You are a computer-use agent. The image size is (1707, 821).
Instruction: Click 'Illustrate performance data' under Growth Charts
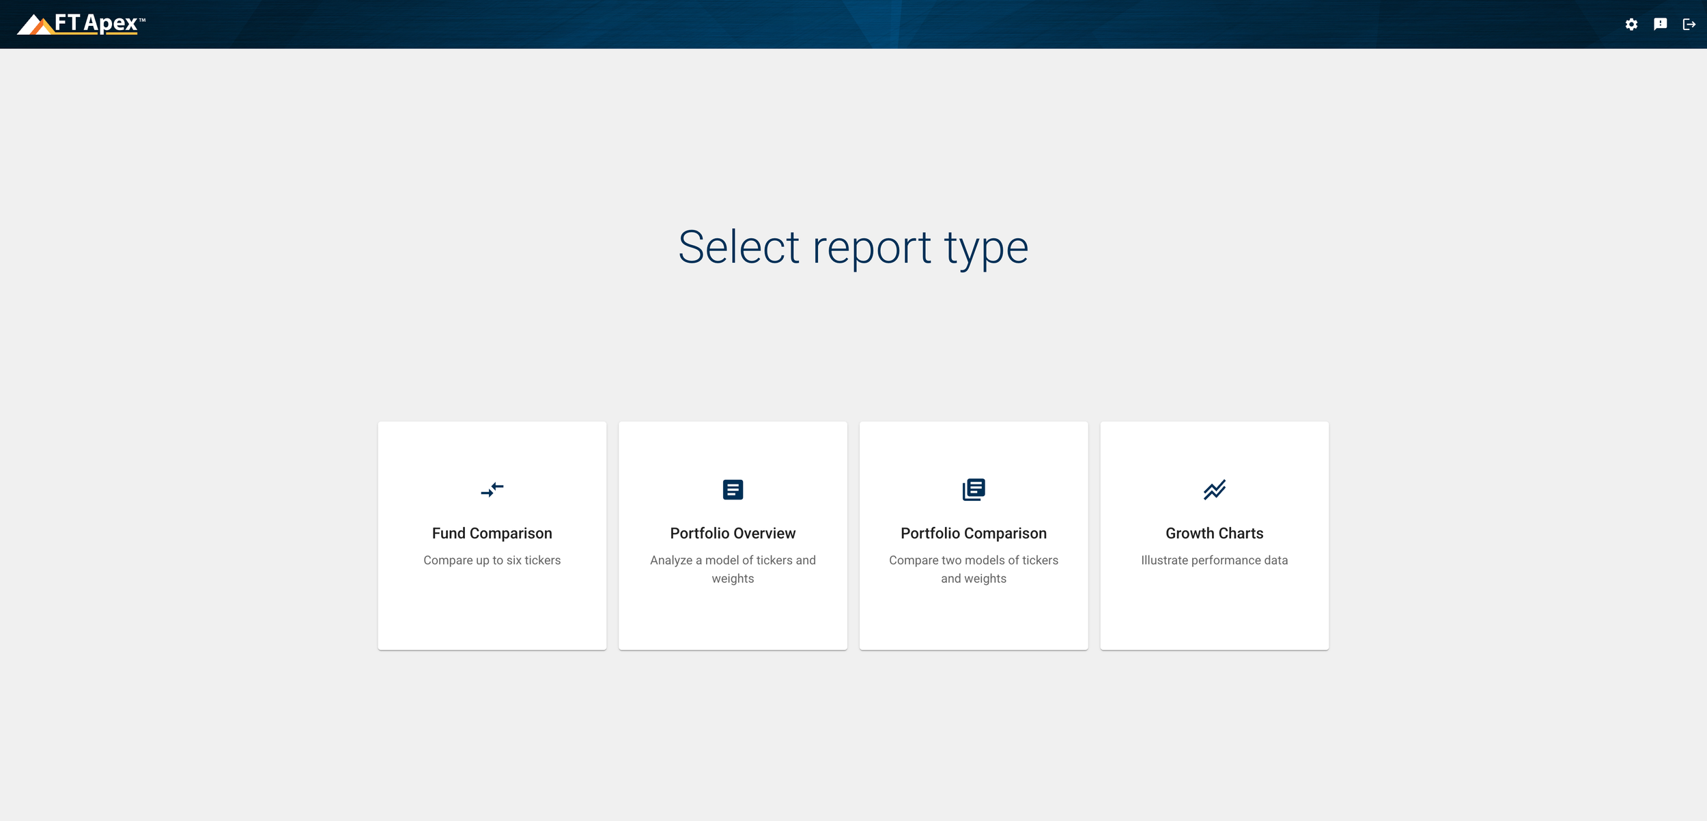1214,560
